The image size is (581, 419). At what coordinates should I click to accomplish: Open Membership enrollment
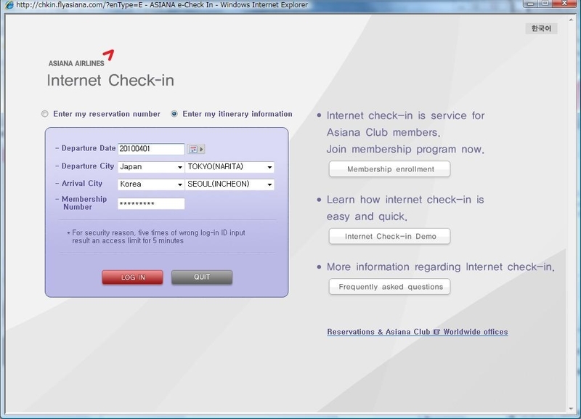(390, 169)
